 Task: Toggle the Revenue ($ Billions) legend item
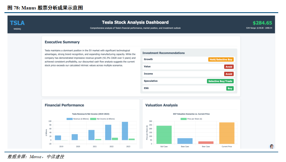point(77,119)
